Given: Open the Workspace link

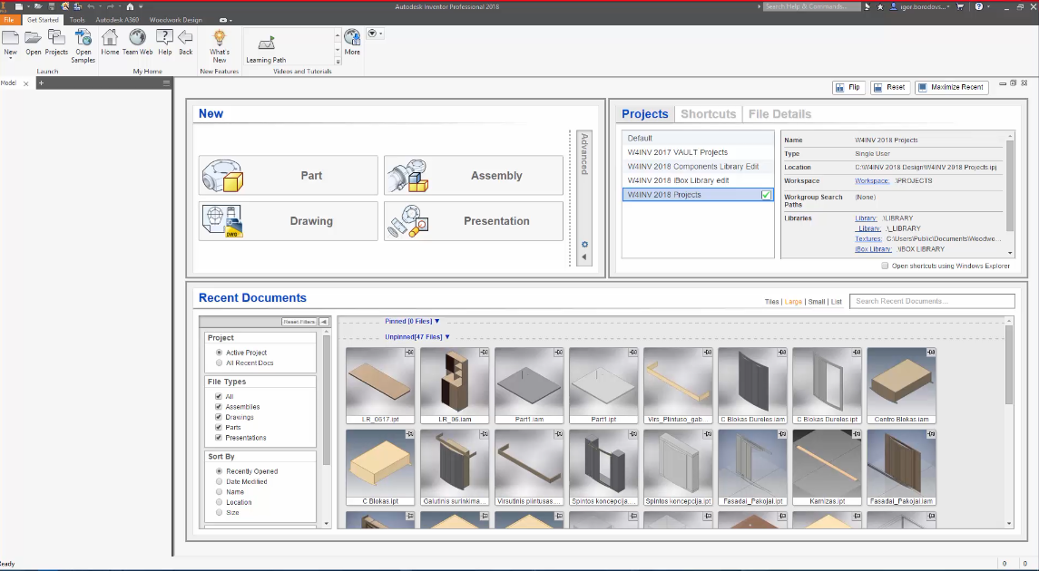Looking at the screenshot, I should tap(872, 180).
